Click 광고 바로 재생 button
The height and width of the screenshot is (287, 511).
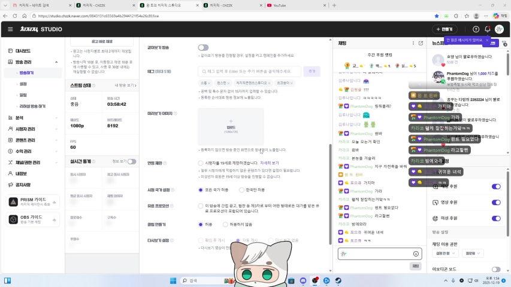(102, 42)
